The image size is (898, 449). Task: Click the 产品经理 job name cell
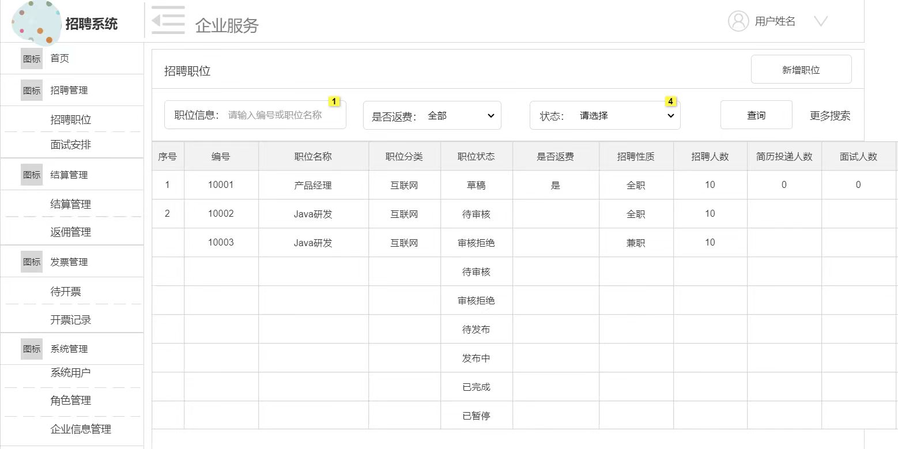click(x=313, y=185)
